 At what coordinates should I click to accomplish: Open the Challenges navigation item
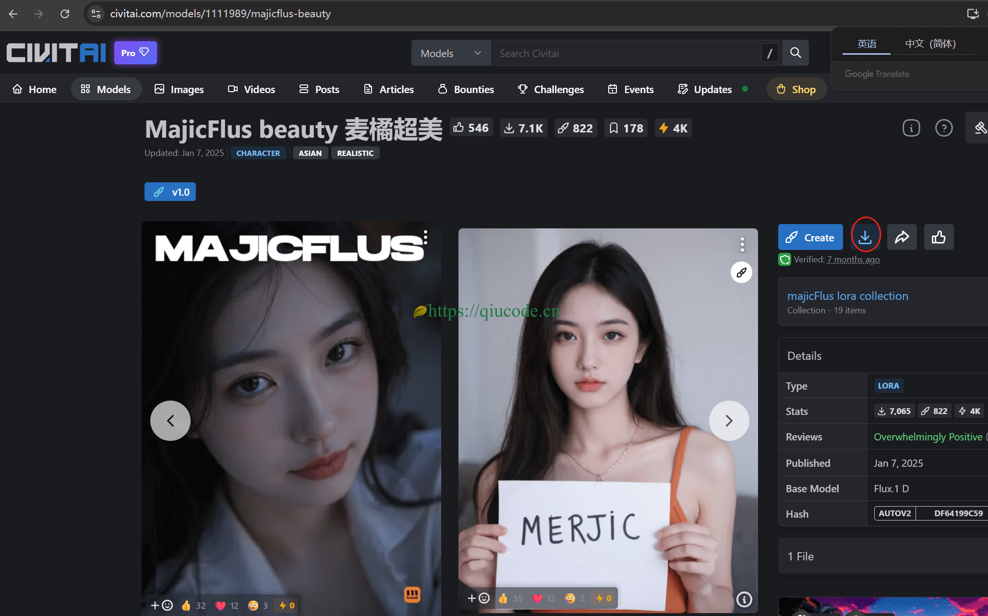click(551, 89)
